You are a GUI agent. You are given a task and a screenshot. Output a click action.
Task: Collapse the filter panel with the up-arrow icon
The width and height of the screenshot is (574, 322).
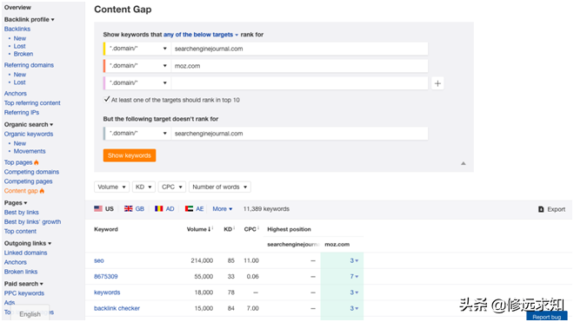(x=463, y=163)
